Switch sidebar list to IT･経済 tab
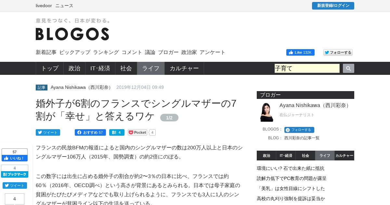The width and height of the screenshot is (390, 205). 286,156
